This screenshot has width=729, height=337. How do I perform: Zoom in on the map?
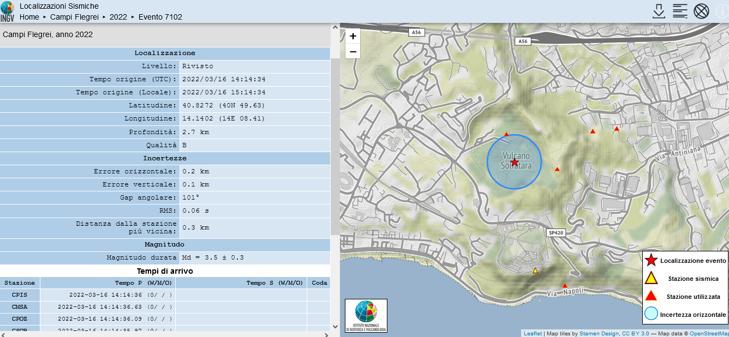(x=353, y=37)
